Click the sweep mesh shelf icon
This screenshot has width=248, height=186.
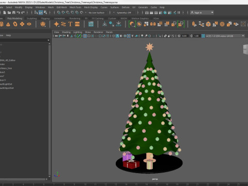[64, 24]
